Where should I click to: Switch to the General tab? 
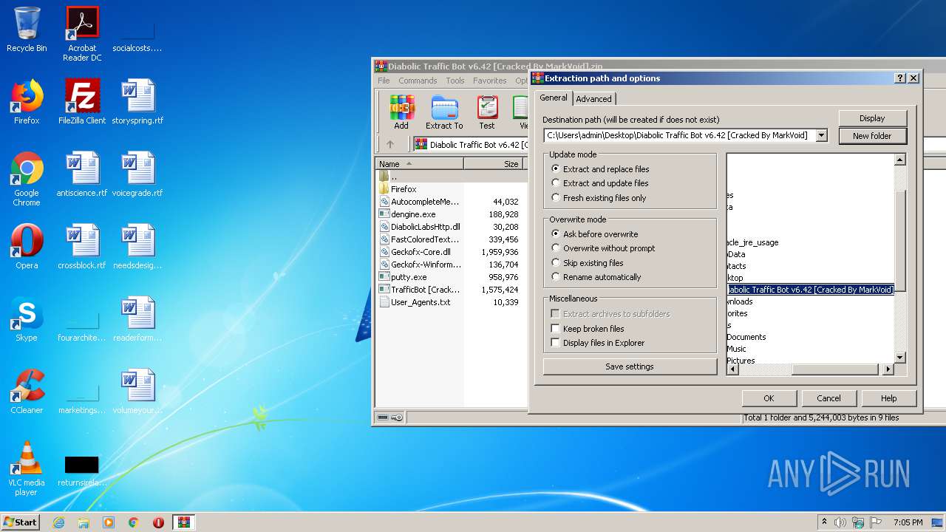click(x=554, y=98)
